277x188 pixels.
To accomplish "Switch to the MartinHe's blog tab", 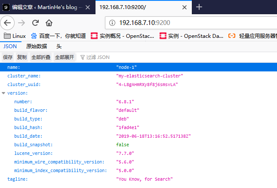I will (46, 7).
